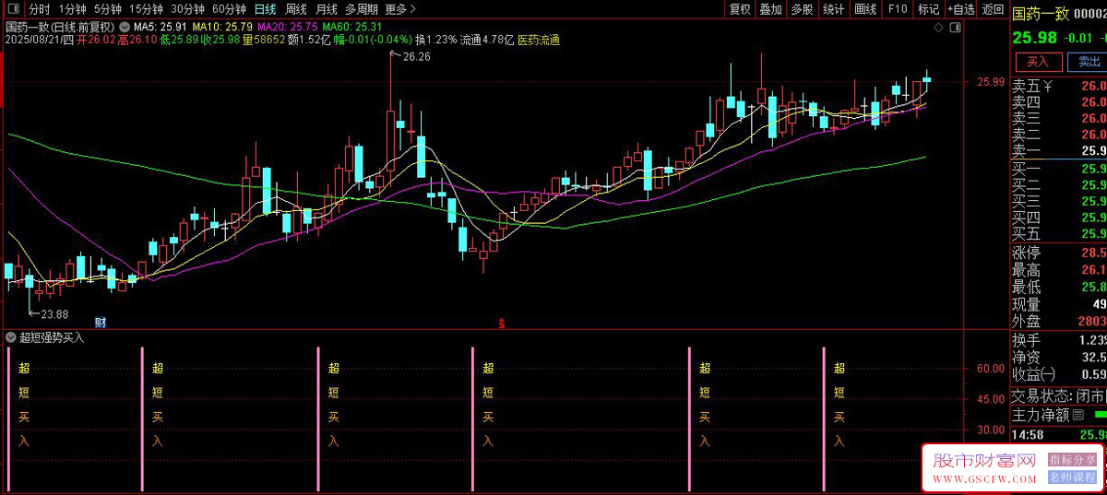Click the 标记 mark button
This screenshot has height=495, width=1107.
928,9
